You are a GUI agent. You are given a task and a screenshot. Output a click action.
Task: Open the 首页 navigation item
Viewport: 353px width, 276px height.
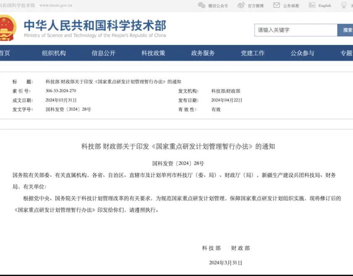[x=5, y=53]
